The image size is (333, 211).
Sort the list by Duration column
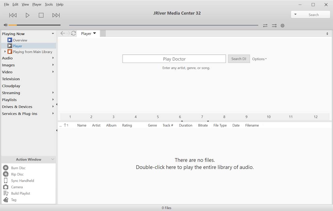point(186,125)
